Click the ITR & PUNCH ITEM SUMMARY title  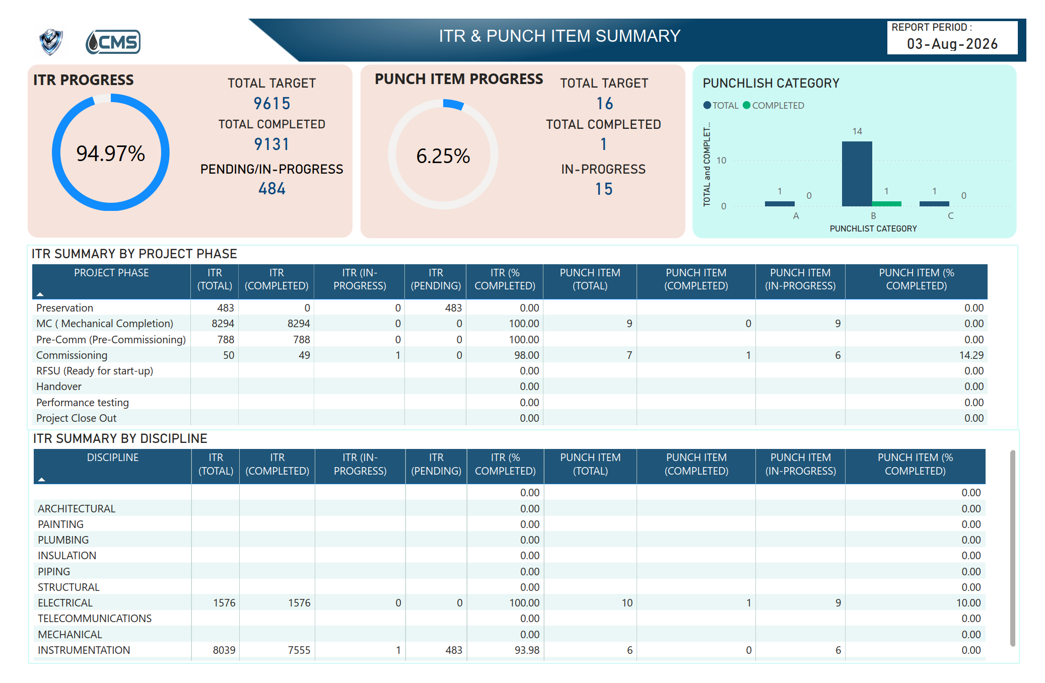point(560,36)
